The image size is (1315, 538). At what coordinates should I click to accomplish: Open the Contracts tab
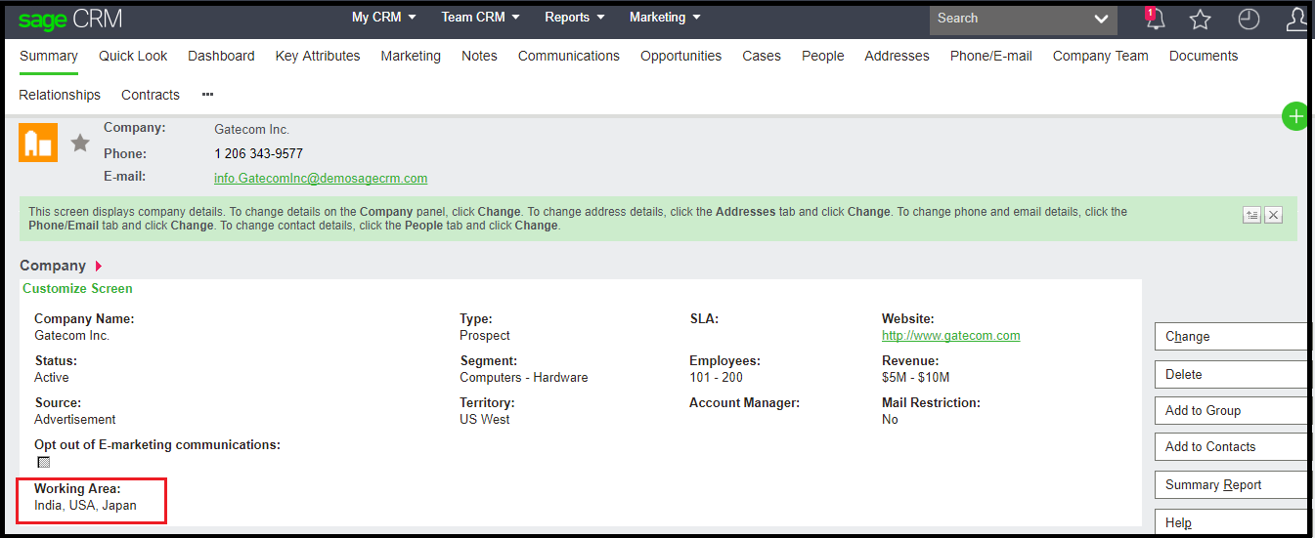tap(151, 95)
